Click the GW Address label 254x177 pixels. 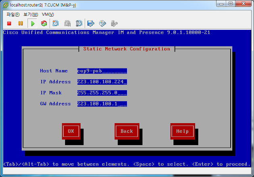tap(55, 104)
